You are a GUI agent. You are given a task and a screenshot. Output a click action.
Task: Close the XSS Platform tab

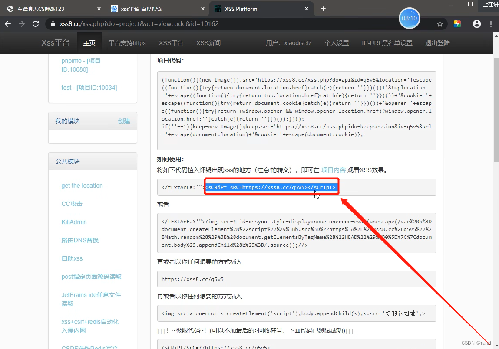307,9
